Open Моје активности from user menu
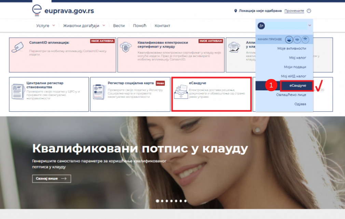The width and height of the screenshot is (345, 219). pyautogui.click(x=291, y=48)
